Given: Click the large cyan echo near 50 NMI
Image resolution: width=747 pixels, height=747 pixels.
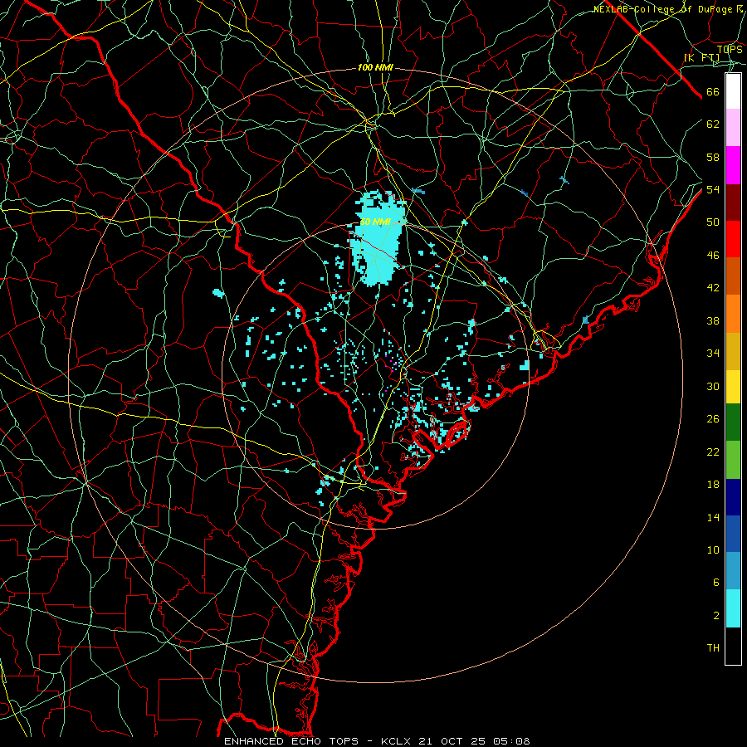Looking at the screenshot, I should click(x=379, y=237).
